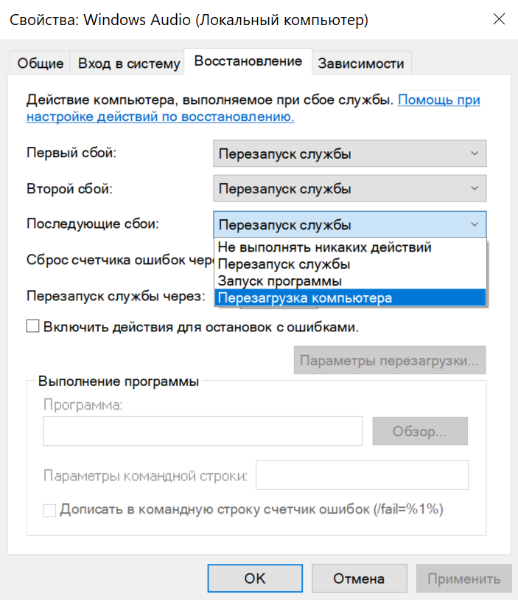Select Перезапуск службы in the list
This screenshot has width=518, height=600.
284,264
